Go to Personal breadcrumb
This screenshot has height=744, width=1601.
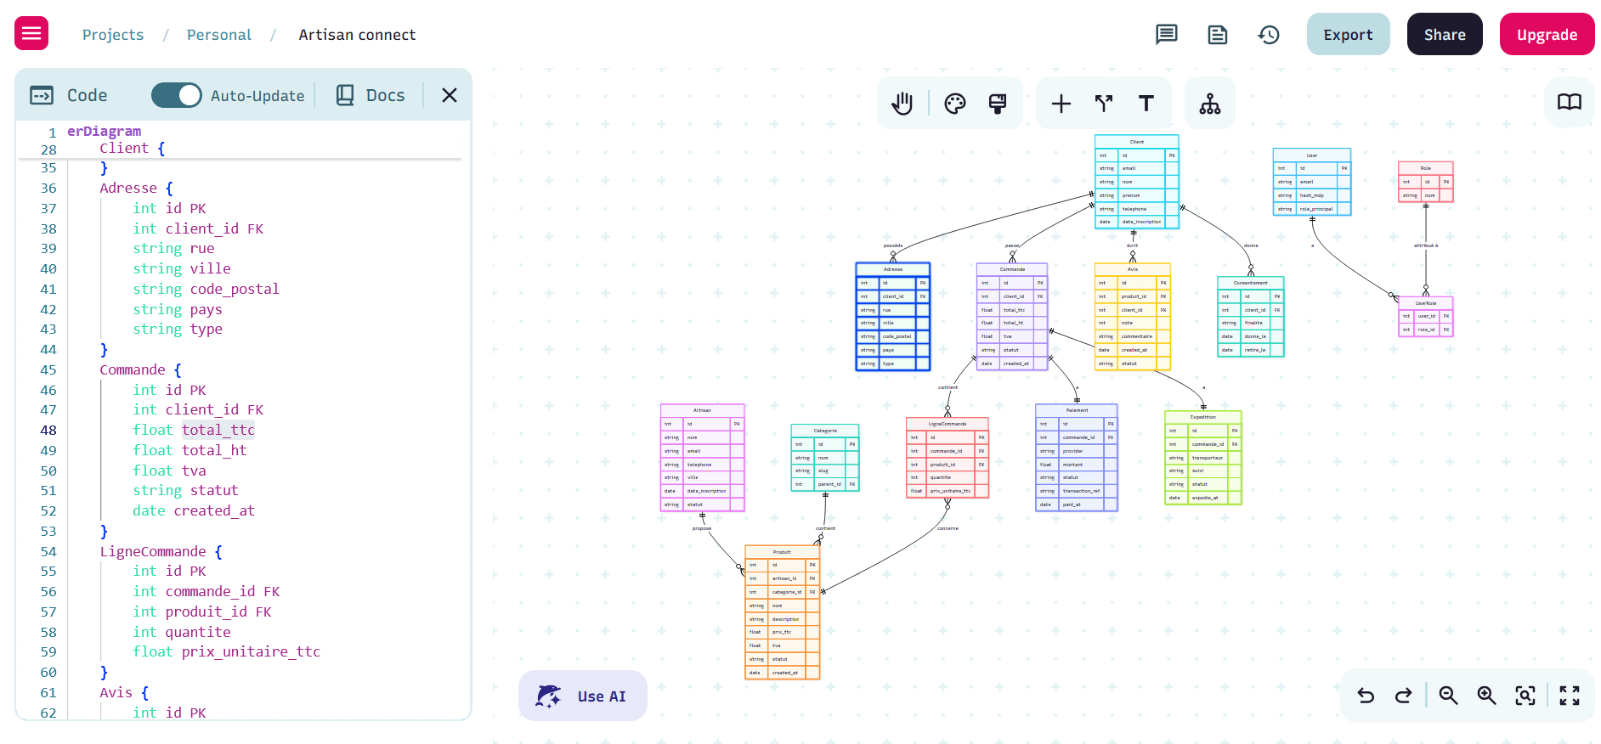coord(219,35)
